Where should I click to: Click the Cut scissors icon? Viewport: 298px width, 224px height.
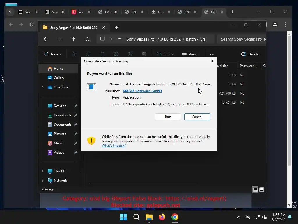[x=74, y=54]
